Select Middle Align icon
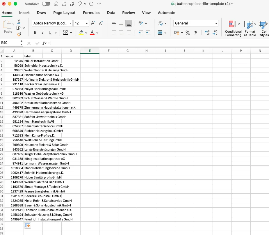269x235 pixels. (x=121, y=23)
